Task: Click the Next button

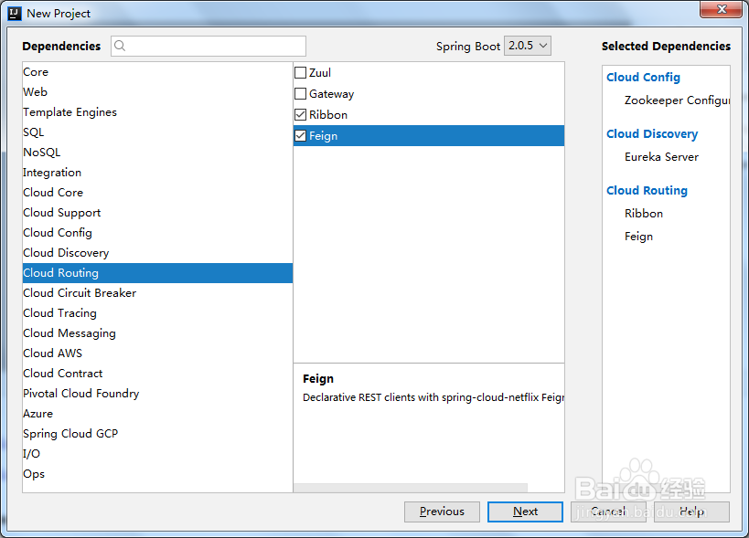Action: tap(525, 512)
